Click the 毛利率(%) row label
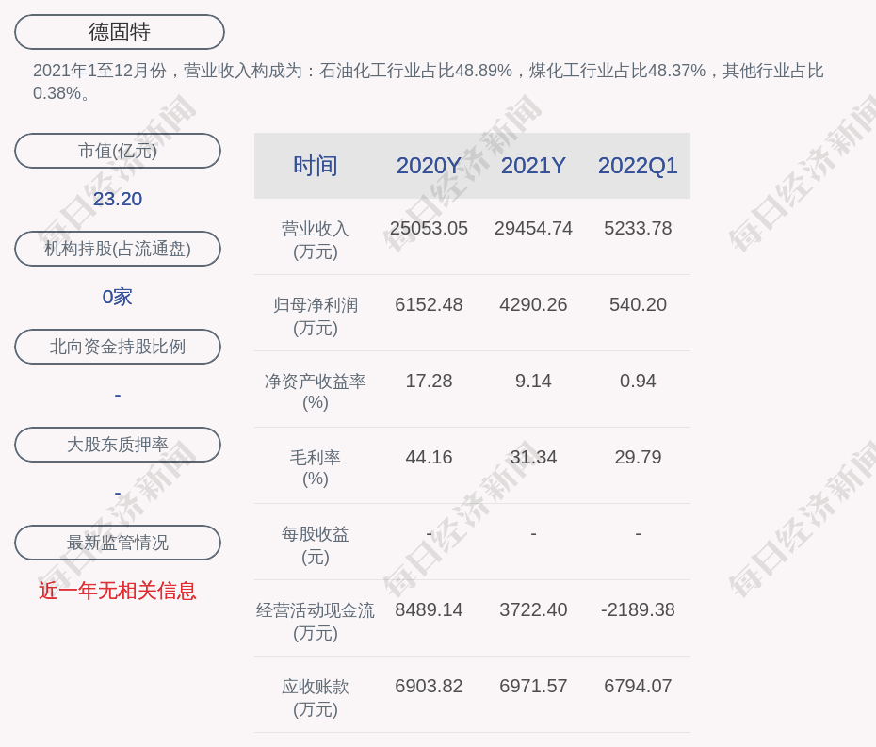876x747 pixels. (315, 468)
